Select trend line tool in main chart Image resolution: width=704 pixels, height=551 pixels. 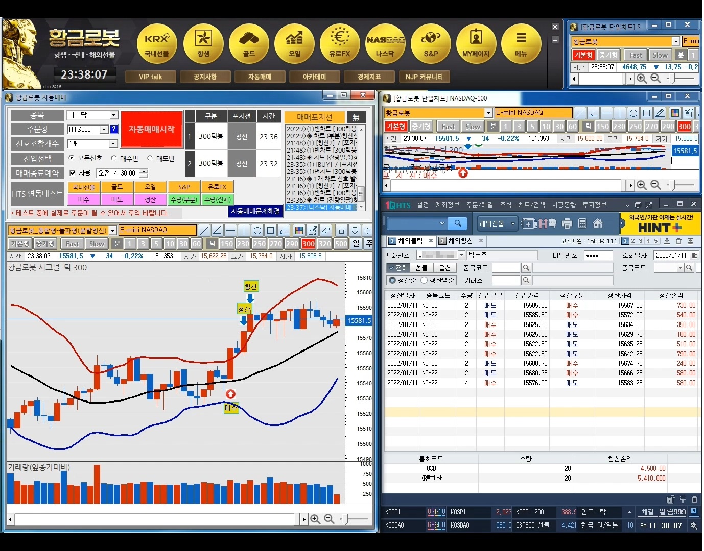(204, 230)
